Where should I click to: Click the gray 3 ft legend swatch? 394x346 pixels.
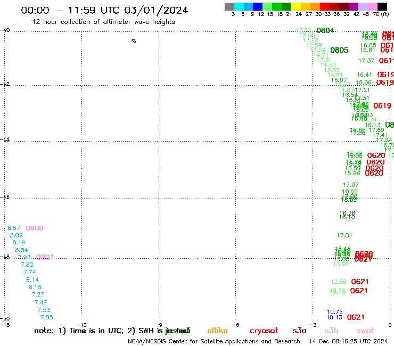pos(229,6)
